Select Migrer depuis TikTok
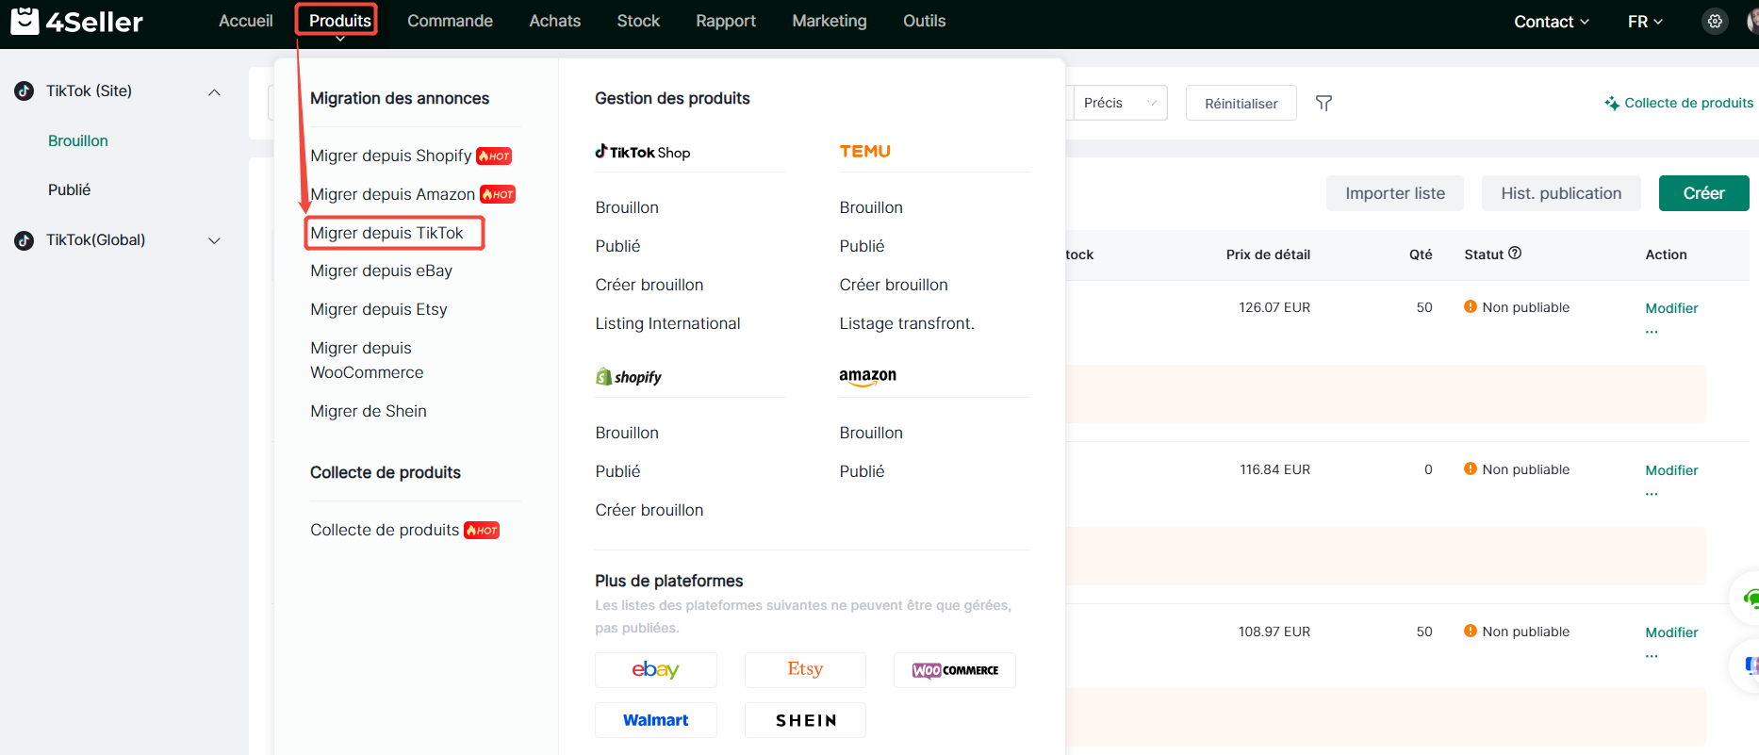The image size is (1759, 755). click(x=387, y=233)
